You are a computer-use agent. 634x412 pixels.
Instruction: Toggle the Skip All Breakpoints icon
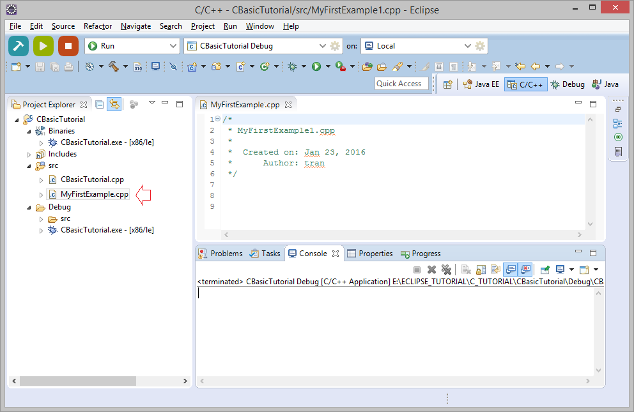(173, 66)
